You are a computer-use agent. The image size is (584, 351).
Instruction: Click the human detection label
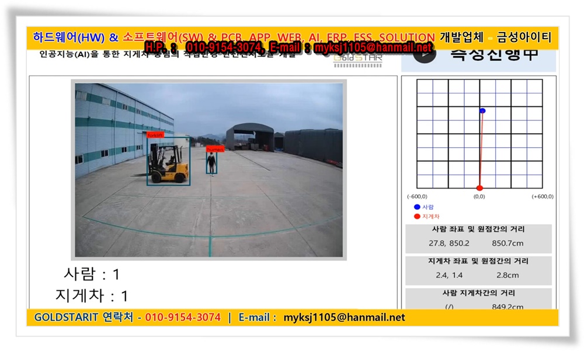(215, 149)
